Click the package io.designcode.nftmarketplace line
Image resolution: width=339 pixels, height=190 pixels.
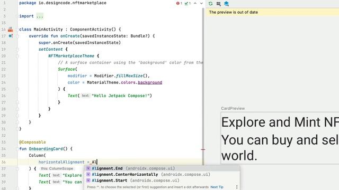pos(63,3)
